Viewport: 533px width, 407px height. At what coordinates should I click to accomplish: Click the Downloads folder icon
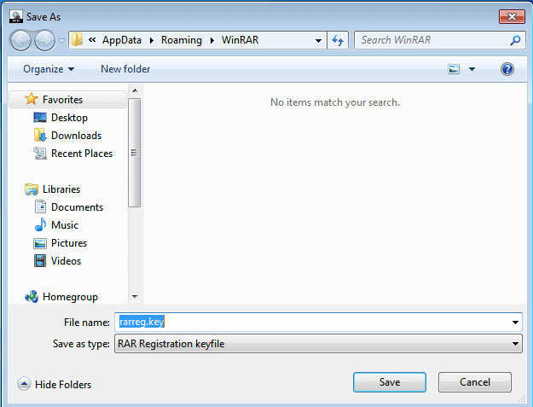40,136
